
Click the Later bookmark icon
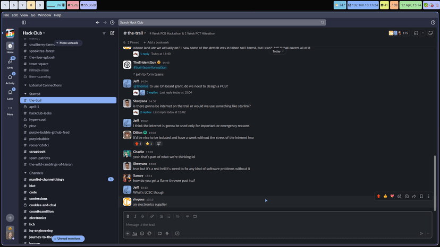[x=10, y=93]
